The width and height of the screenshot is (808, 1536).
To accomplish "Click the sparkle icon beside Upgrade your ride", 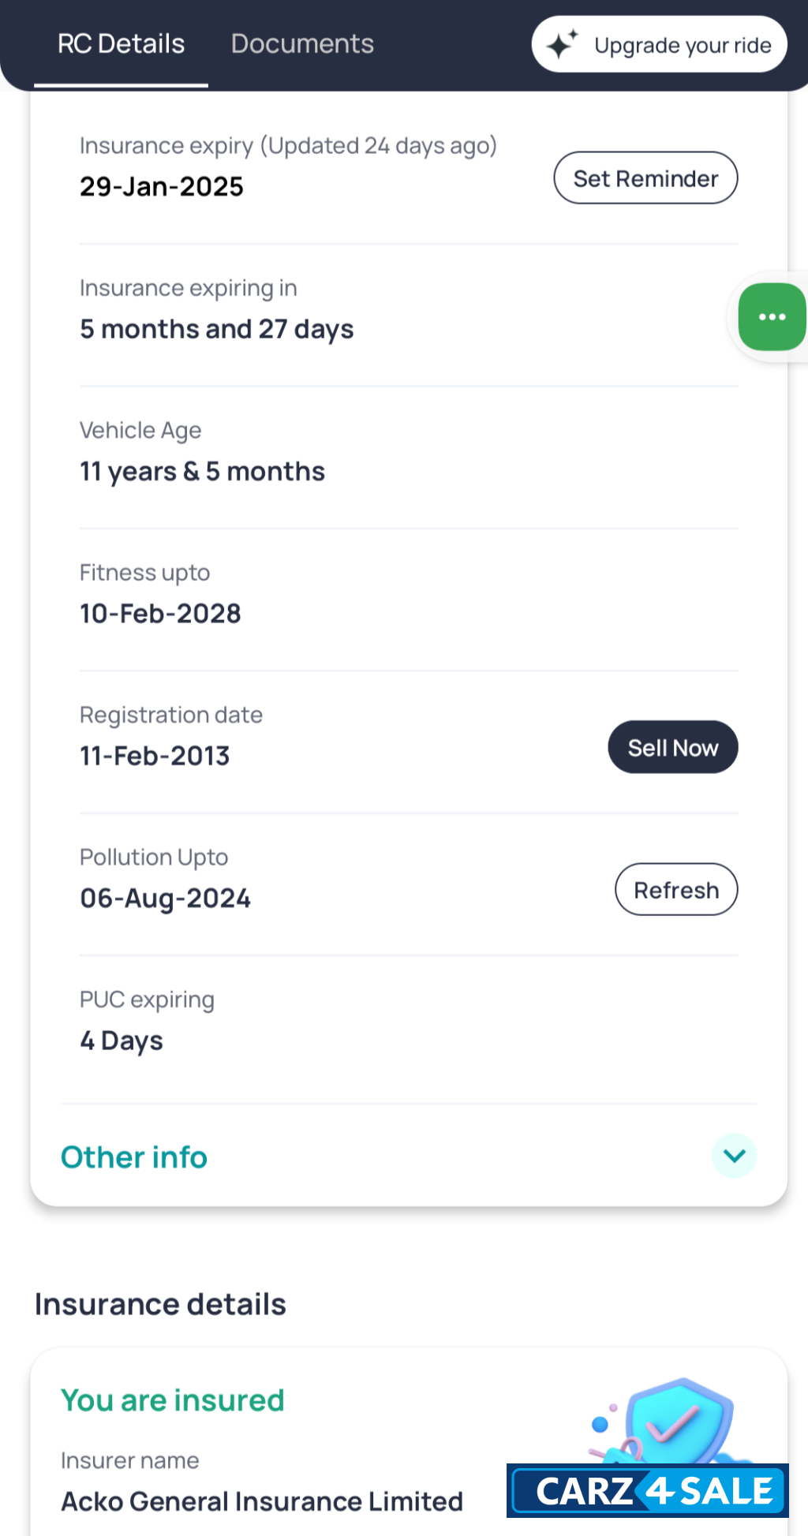I will [562, 44].
